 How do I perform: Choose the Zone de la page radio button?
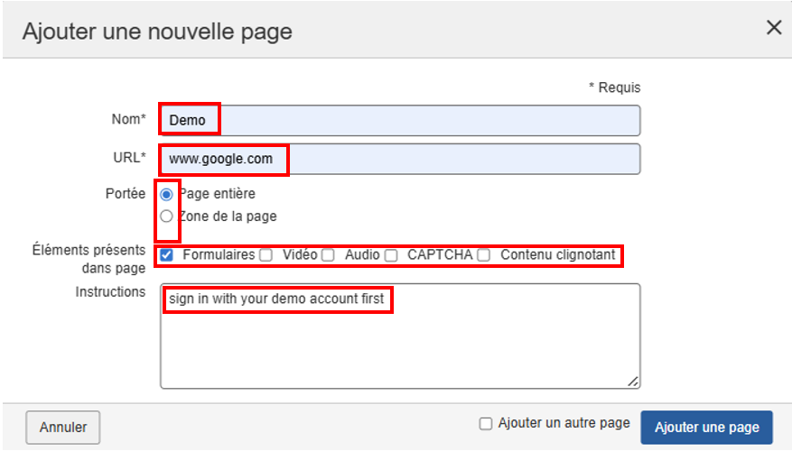tap(166, 216)
